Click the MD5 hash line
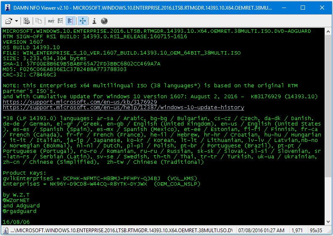333x236 pixels. coord(65,69)
